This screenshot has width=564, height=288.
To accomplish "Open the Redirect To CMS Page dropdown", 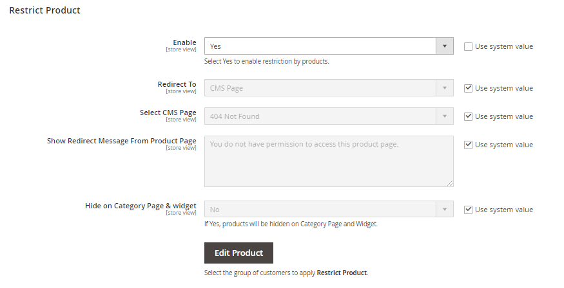I will click(320, 88).
